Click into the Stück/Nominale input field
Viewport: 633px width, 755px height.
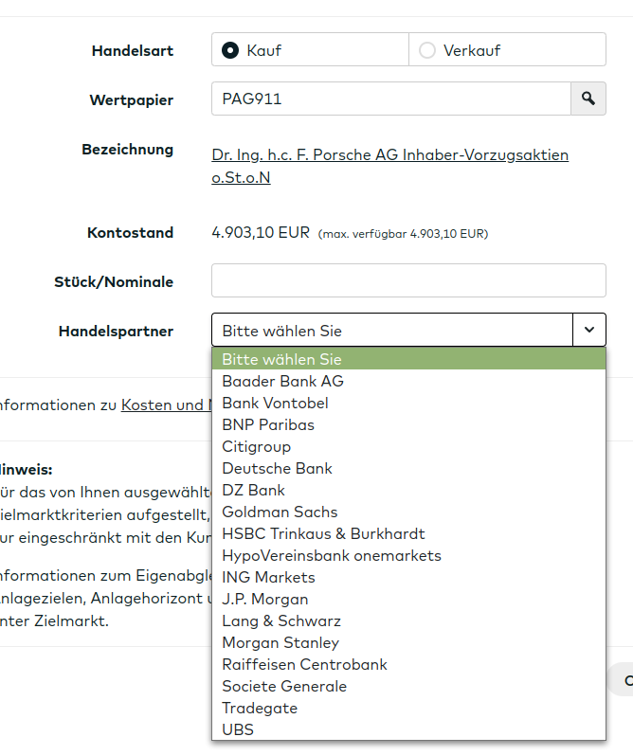point(408,280)
